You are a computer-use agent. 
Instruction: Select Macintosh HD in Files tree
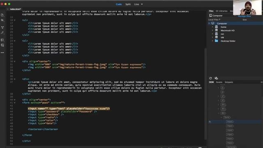(x=228, y=30)
